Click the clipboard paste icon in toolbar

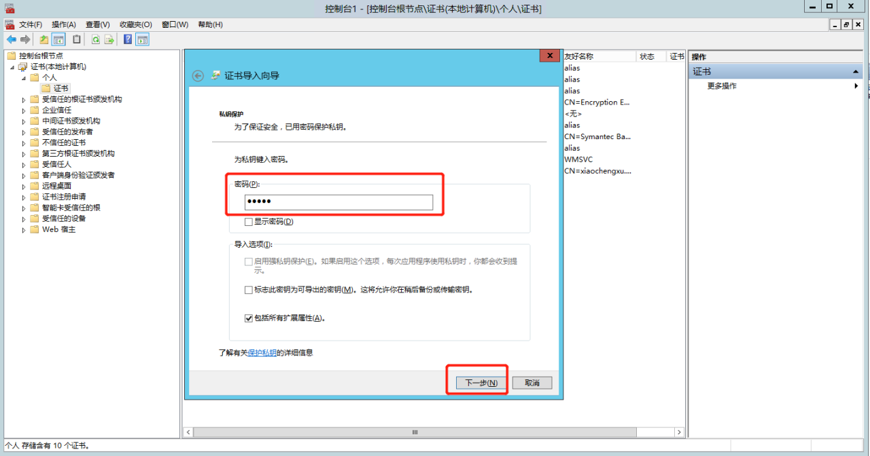[77, 39]
